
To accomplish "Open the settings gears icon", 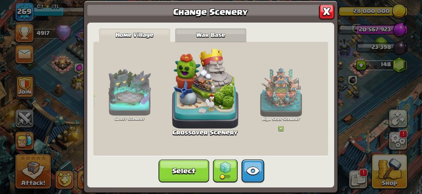I will coord(398,140).
